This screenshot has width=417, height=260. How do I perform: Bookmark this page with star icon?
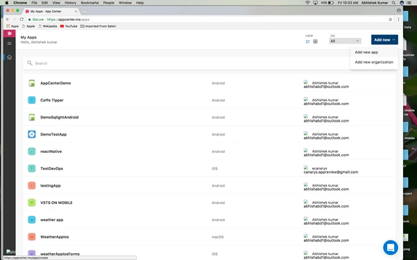pyautogui.click(x=390, y=19)
